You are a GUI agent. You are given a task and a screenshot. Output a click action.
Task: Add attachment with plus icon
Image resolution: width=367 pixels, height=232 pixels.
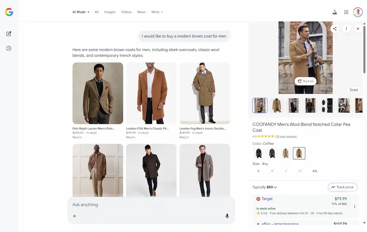pos(75,216)
